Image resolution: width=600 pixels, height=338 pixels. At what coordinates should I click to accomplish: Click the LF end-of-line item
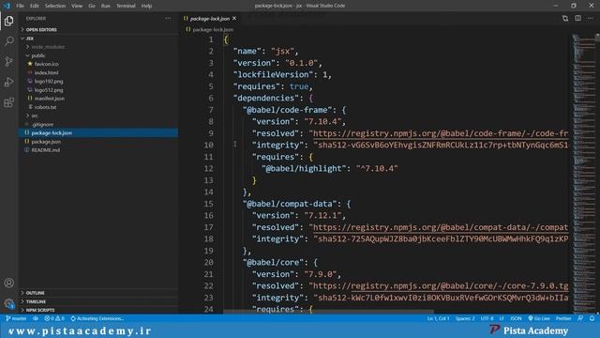(x=502, y=318)
